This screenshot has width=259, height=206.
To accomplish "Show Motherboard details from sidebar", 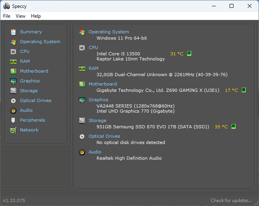I will pos(34,71).
